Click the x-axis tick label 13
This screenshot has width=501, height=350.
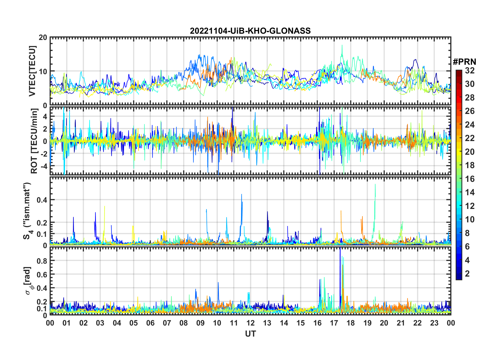(x=267, y=323)
